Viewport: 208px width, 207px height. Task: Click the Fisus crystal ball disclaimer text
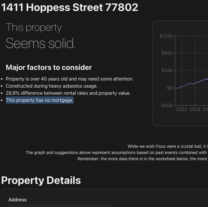168,146
